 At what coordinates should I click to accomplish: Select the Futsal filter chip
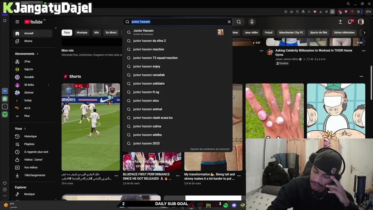point(268,33)
